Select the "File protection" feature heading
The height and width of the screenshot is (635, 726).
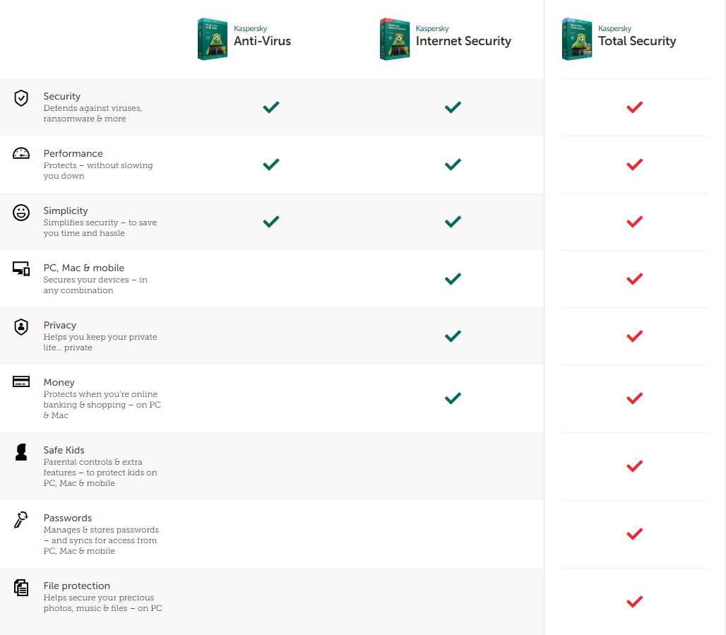tap(77, 586)
